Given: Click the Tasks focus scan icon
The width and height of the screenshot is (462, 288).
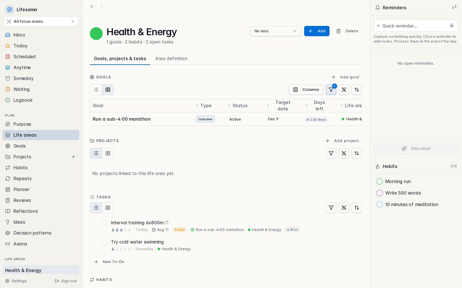Looking at the screenshot, I should (344, 208).
